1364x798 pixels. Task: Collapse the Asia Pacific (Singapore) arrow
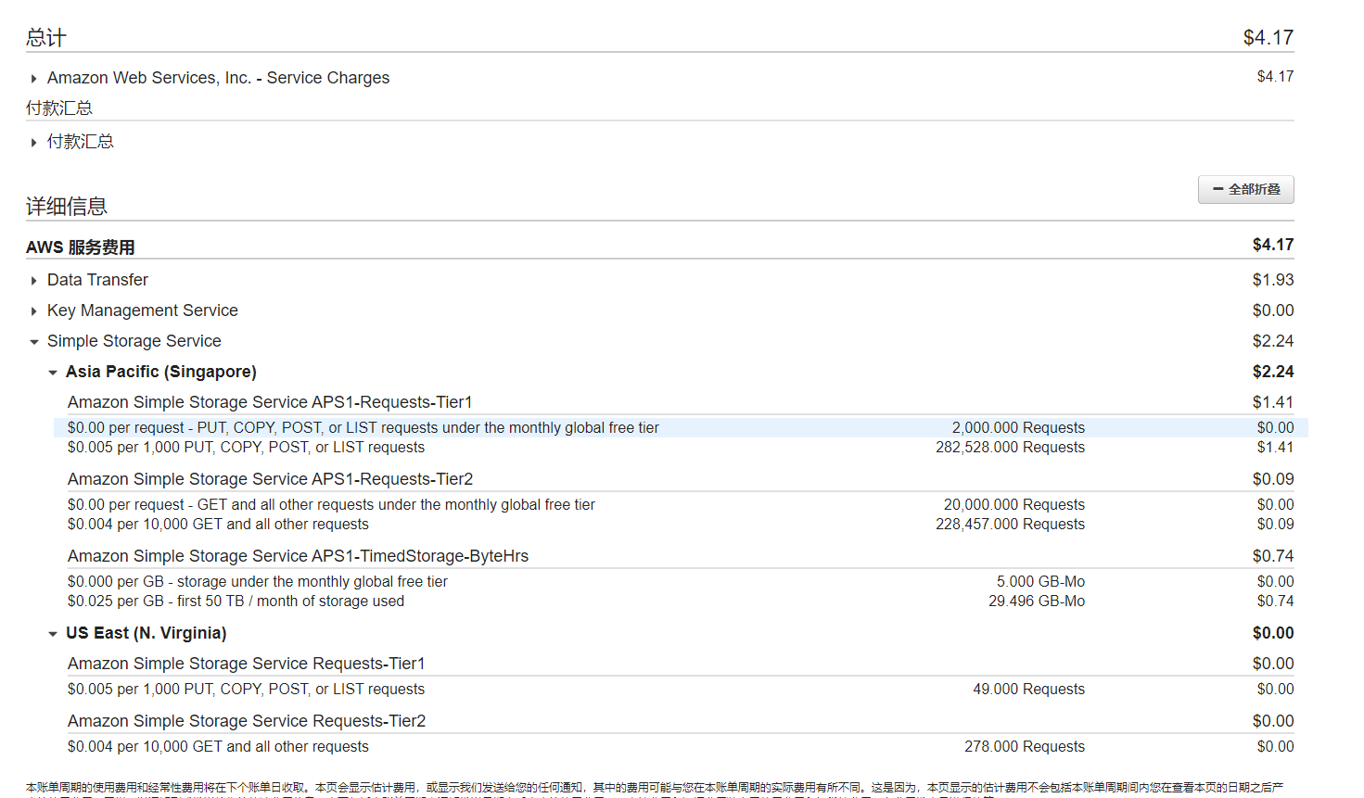(52, 373)
